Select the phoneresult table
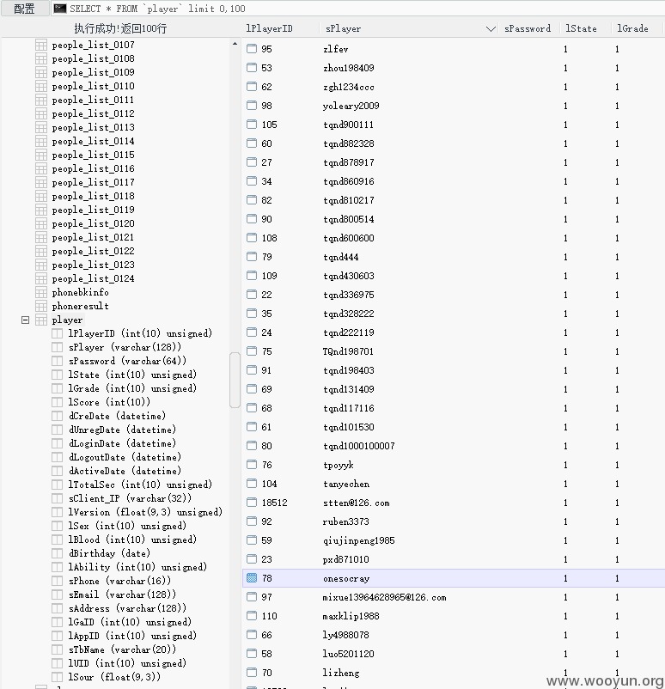 pyautogui.click(x=81, y=307)
